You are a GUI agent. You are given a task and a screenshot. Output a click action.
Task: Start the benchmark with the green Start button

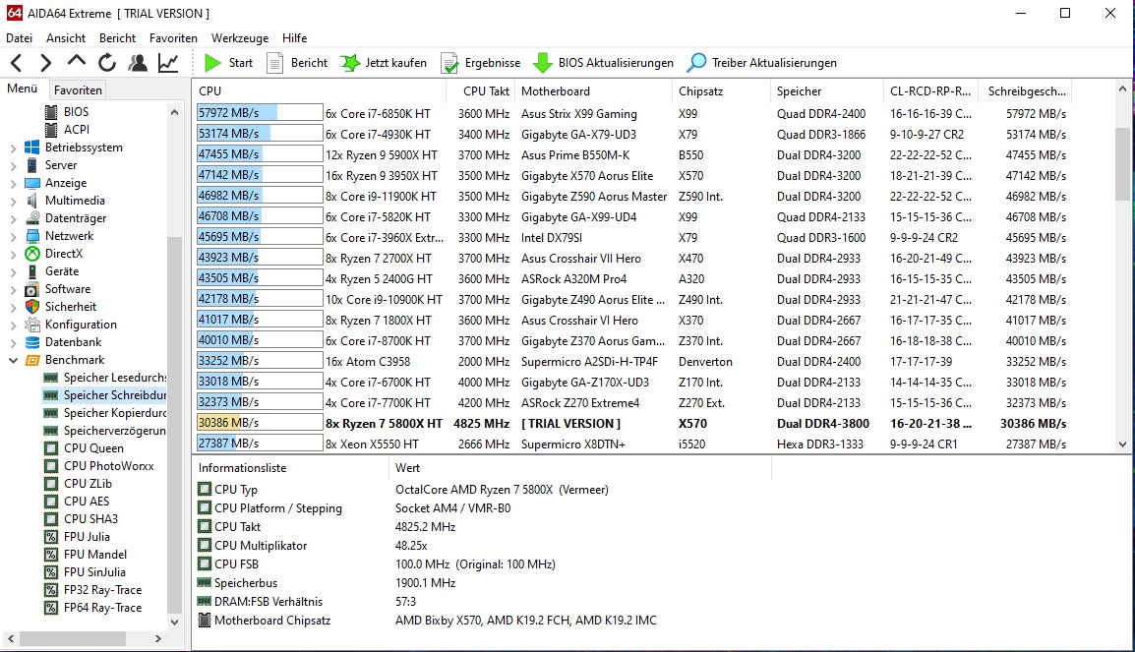coord(228,63)
